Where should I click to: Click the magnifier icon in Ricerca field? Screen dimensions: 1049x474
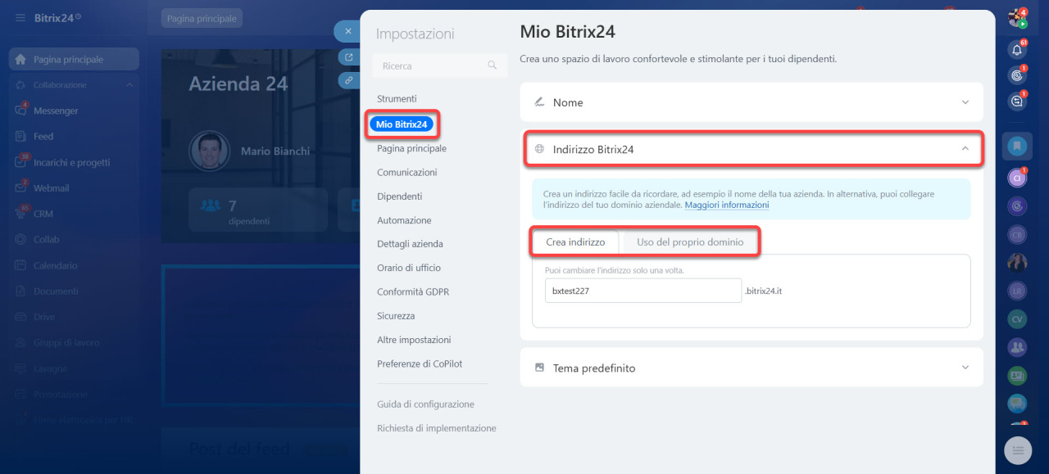(493, 65)
